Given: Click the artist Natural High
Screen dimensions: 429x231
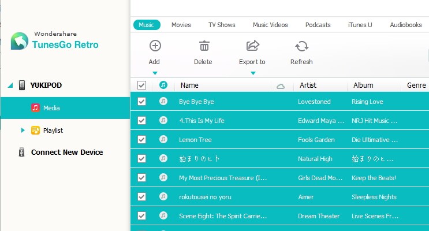Looking at the screenshot, I should tap(315, 159).
